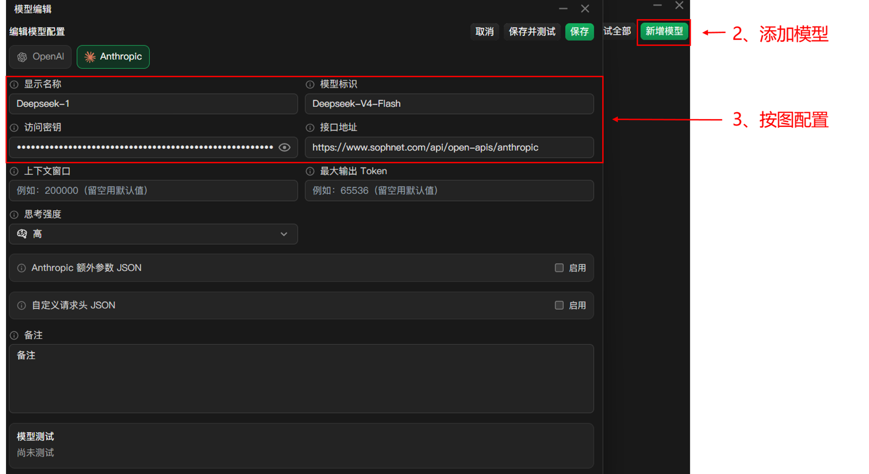Click 新增模型 button in background window
This screenshot has width=869, height=474.
coord(664,31)
